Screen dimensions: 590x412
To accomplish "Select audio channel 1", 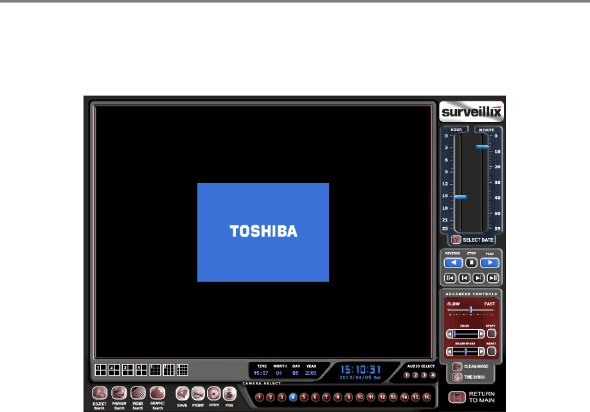I will (x=406, y=375).
